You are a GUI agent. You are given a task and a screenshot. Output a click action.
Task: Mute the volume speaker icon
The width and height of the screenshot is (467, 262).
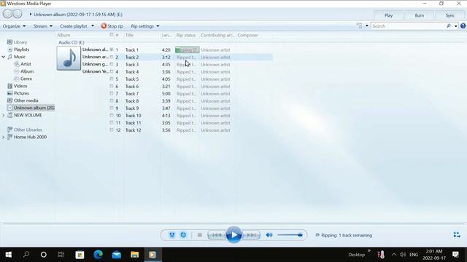tap(269, 235)
